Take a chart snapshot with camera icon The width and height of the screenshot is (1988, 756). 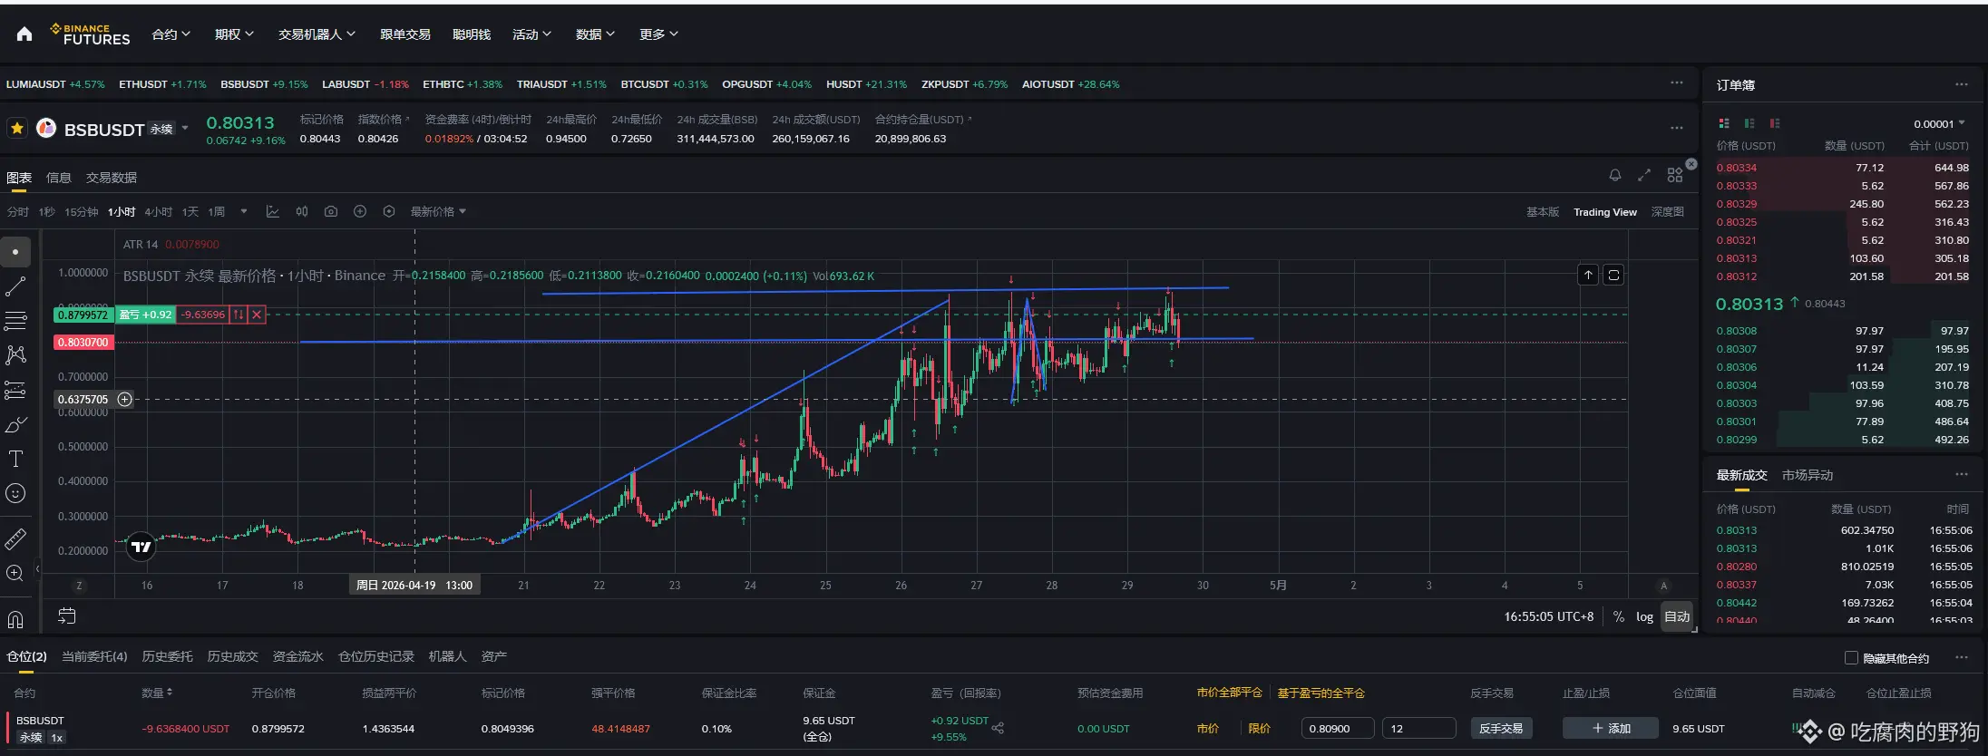[331, 212]
